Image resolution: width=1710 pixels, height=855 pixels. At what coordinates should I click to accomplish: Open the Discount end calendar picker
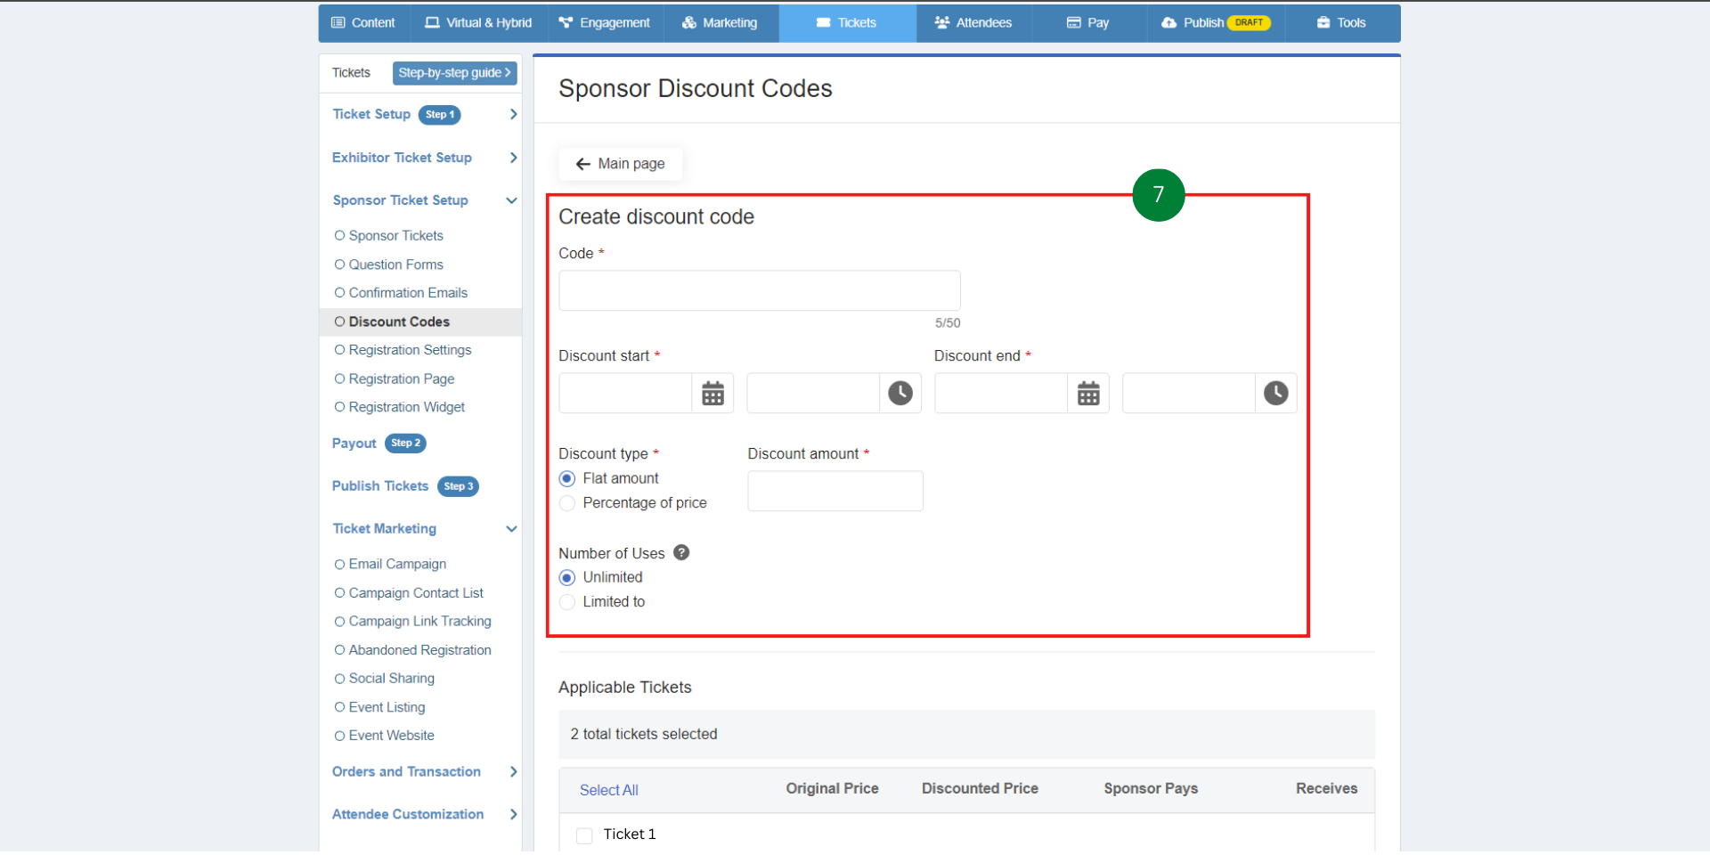tap(1088, 393)
